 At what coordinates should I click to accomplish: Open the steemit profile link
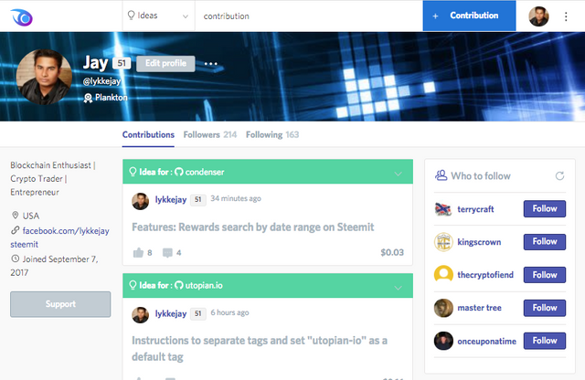[x=25, y=244]
